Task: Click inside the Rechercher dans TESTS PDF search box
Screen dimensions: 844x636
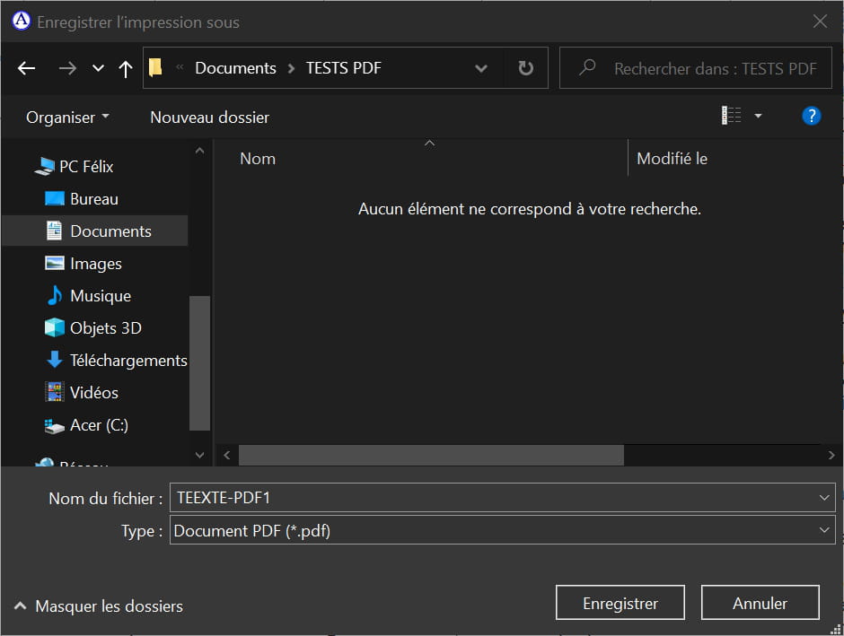Action: point(696,67)
